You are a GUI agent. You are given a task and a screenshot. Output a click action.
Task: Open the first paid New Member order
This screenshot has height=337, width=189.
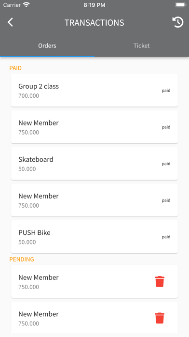[x=94, y=127]
